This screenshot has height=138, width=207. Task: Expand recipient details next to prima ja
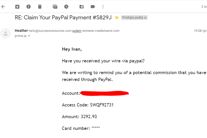tap(29, 36)
